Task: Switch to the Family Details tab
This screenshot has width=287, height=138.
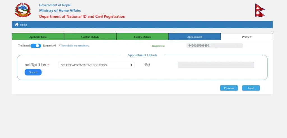Action: pos(142,37)
